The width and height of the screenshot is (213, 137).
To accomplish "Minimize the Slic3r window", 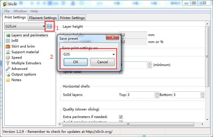I will [x=186, y=3].
